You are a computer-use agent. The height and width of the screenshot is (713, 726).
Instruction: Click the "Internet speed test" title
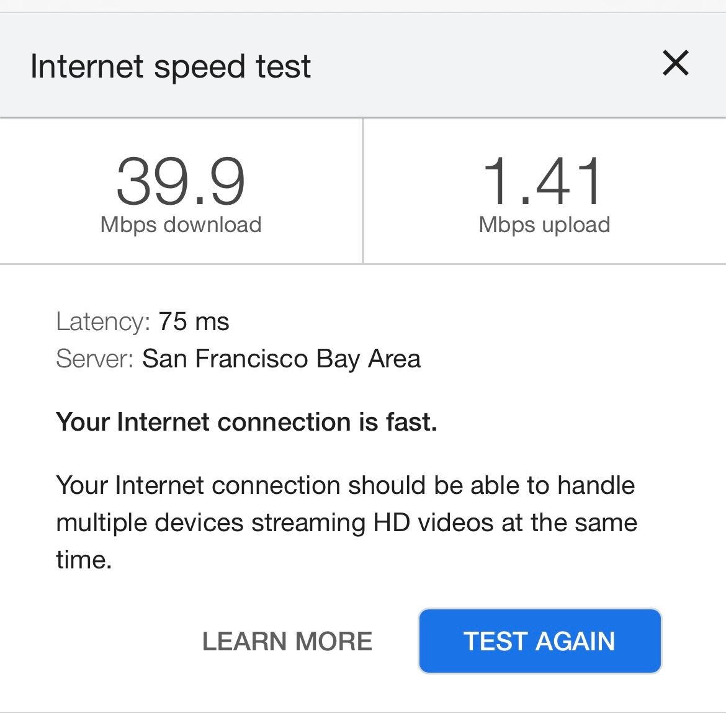tap(170, 66)
